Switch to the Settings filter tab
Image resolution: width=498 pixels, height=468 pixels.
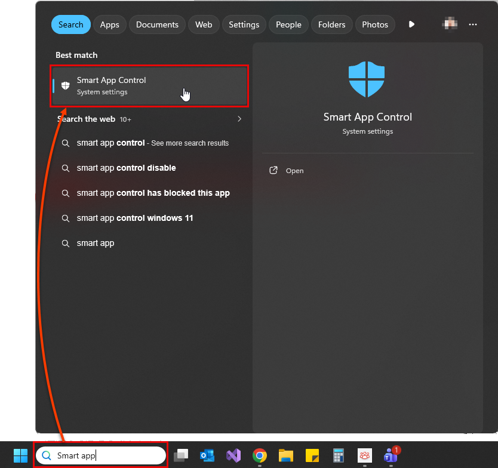(x=244, y=24)
